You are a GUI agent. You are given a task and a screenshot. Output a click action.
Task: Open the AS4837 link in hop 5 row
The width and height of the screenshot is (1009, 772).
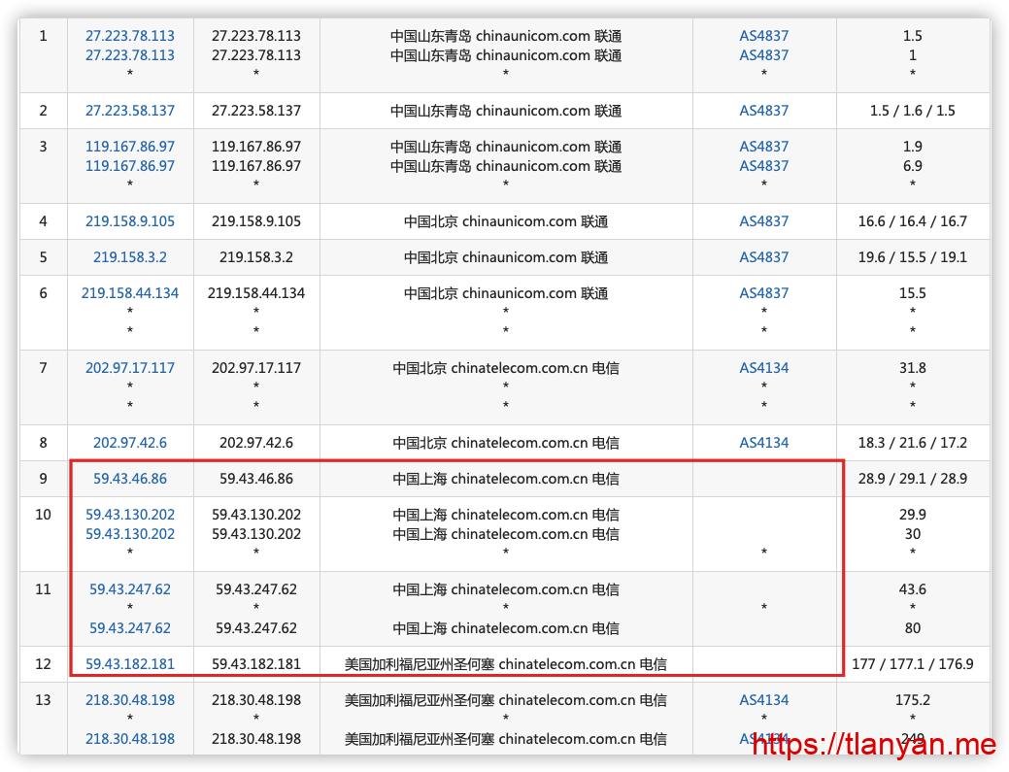tap(763, 257)
